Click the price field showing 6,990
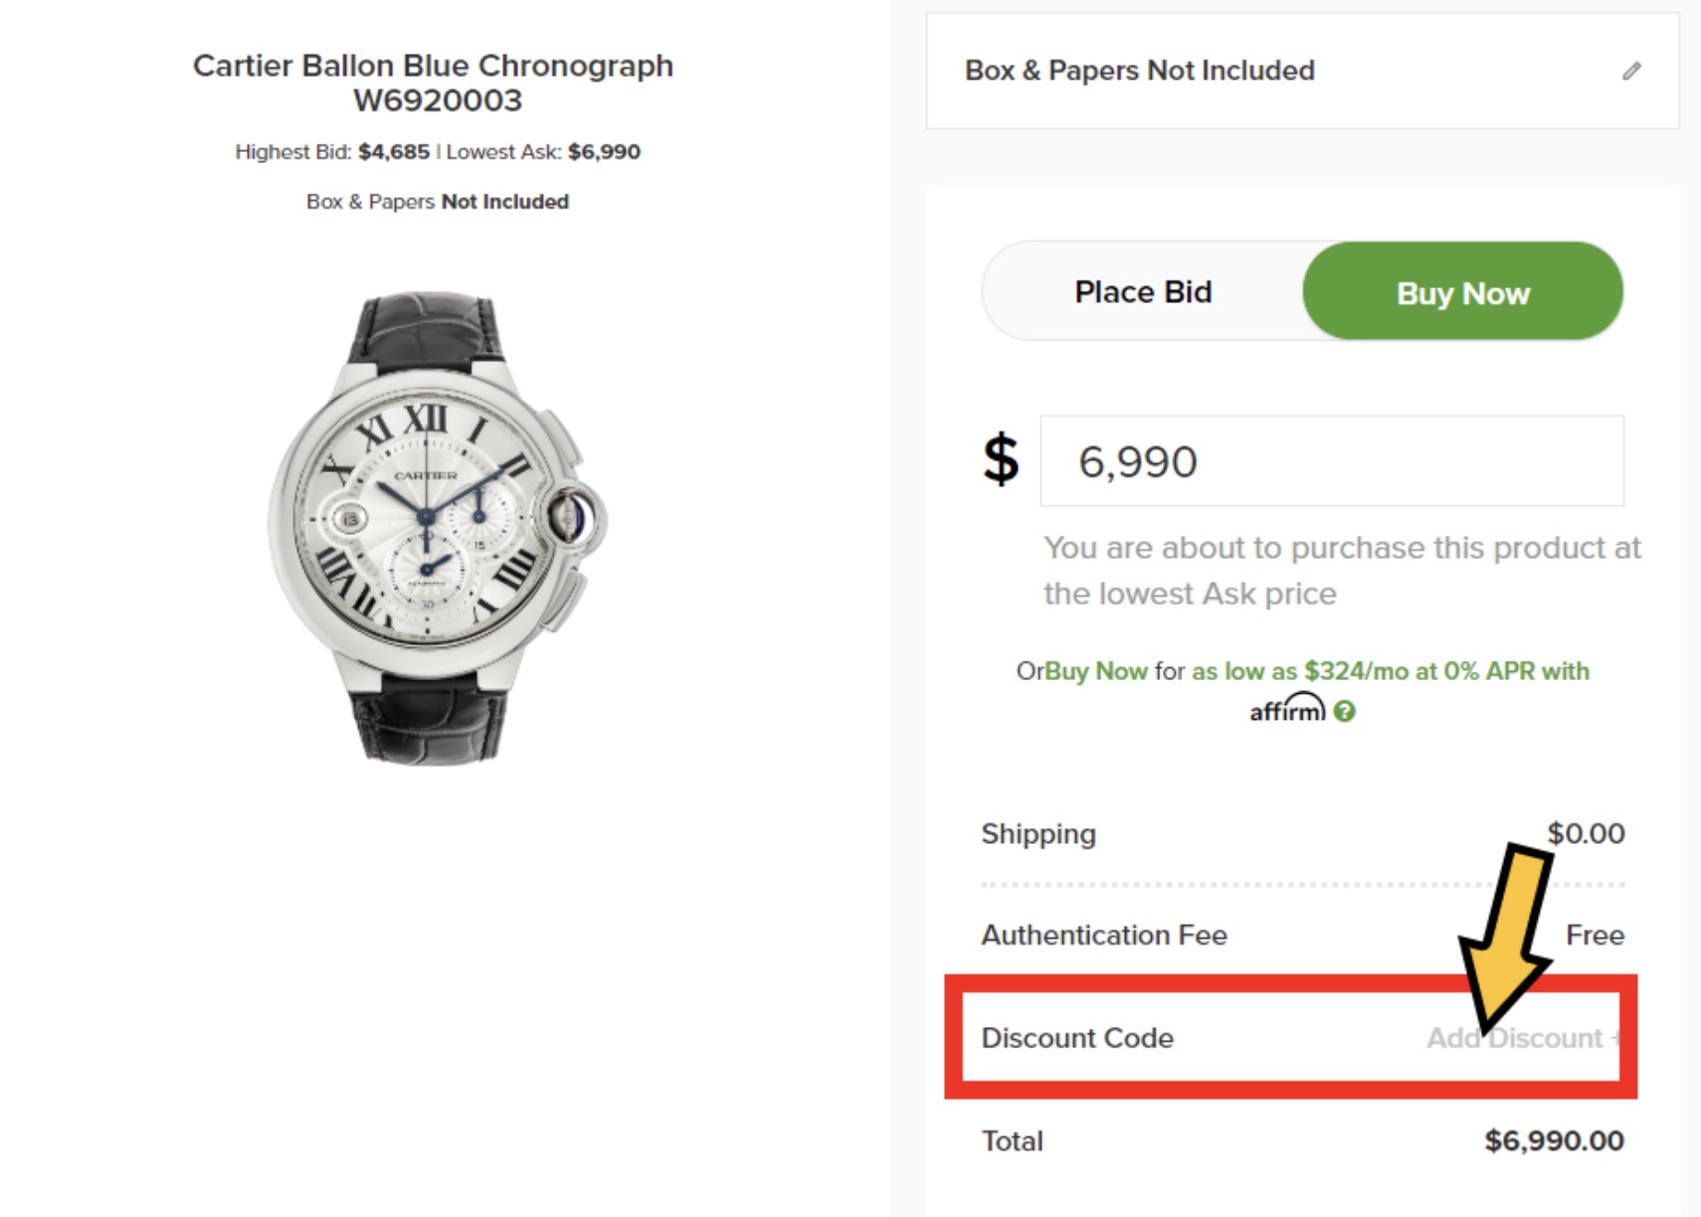Viewport: 1701px width, 1217px height. (x=1331, y=461)
